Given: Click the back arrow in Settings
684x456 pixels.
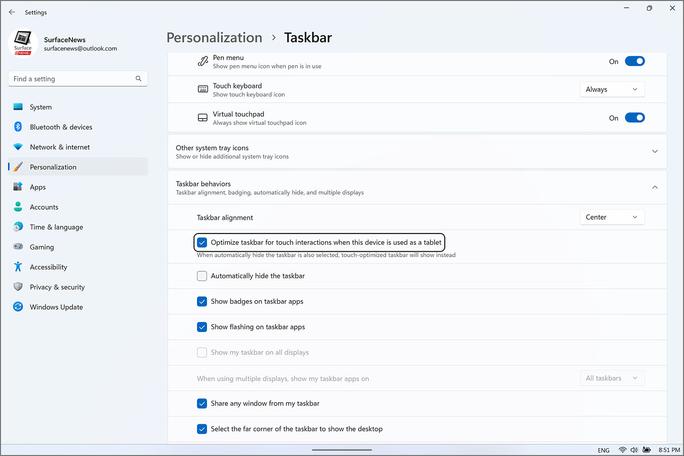Looking at the screenshot, I should click(12, 12).
